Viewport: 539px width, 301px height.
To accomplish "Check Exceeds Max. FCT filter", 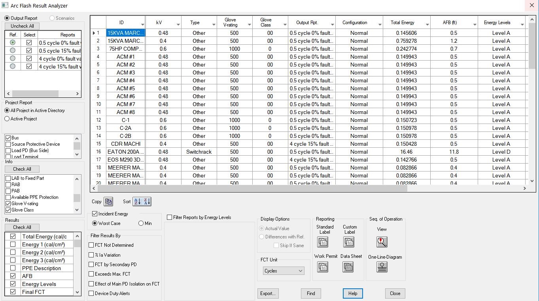I will tap(91, 274).
